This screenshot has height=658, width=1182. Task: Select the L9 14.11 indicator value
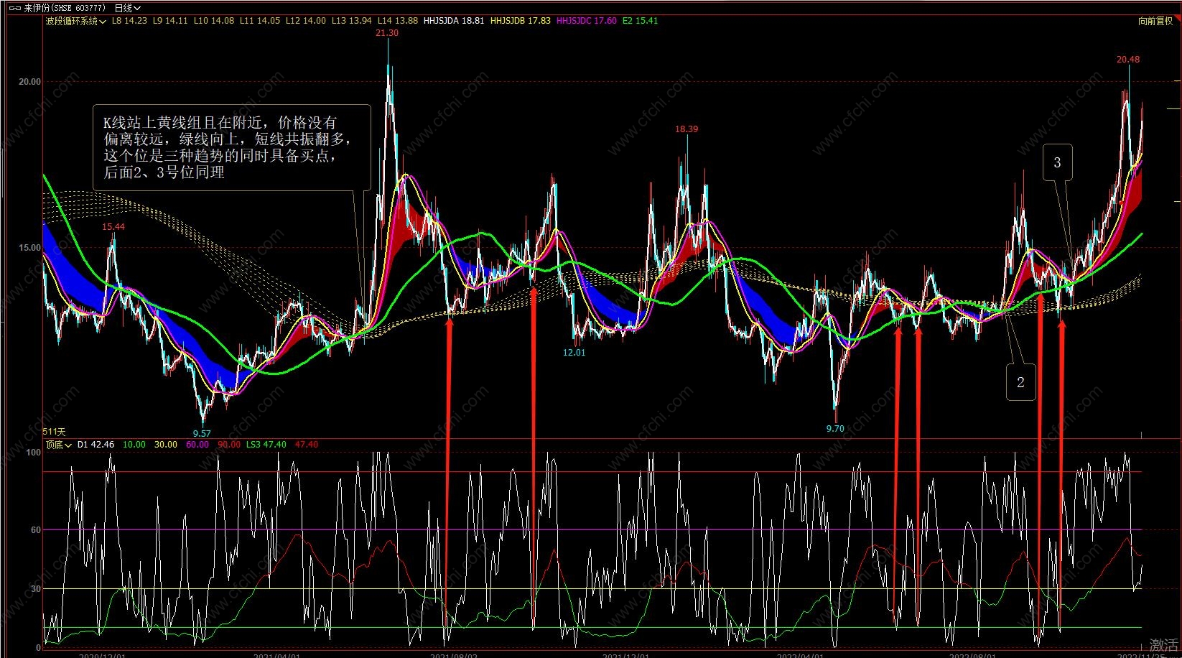tap(170, 21)
